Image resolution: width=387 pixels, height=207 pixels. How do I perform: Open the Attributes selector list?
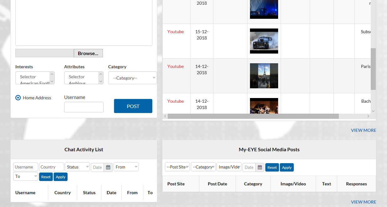[x=84, y=78]
